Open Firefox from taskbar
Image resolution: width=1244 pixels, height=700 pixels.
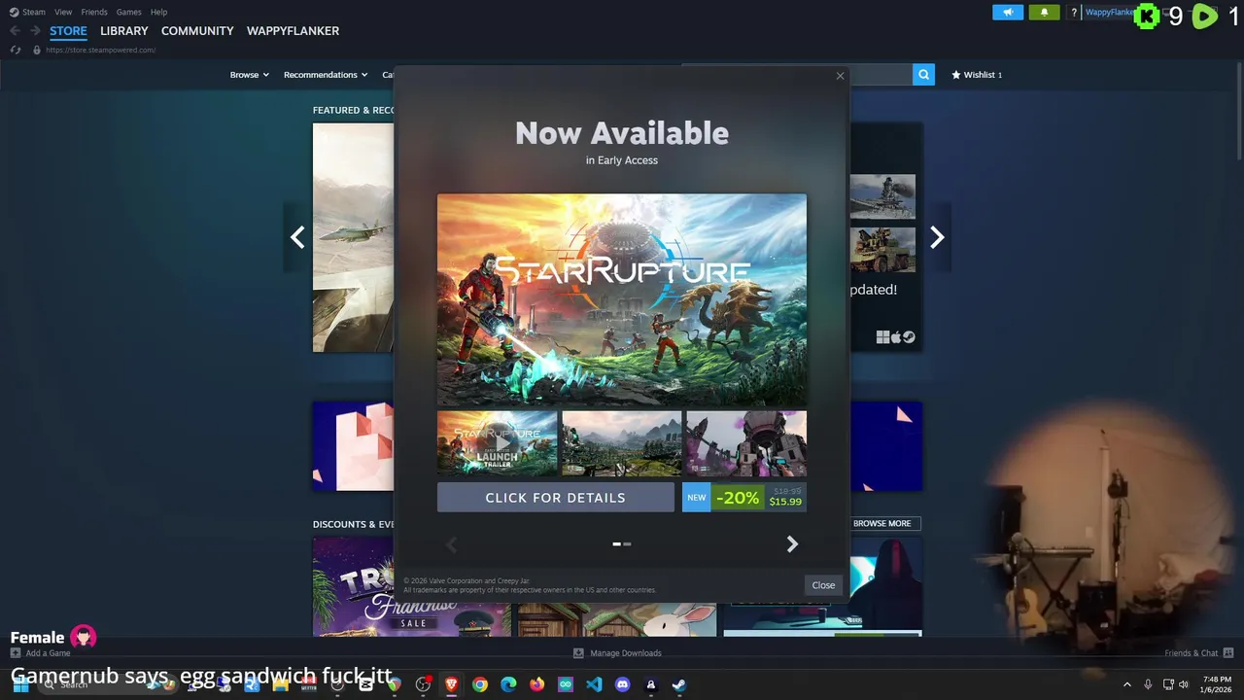click(537, 684)
